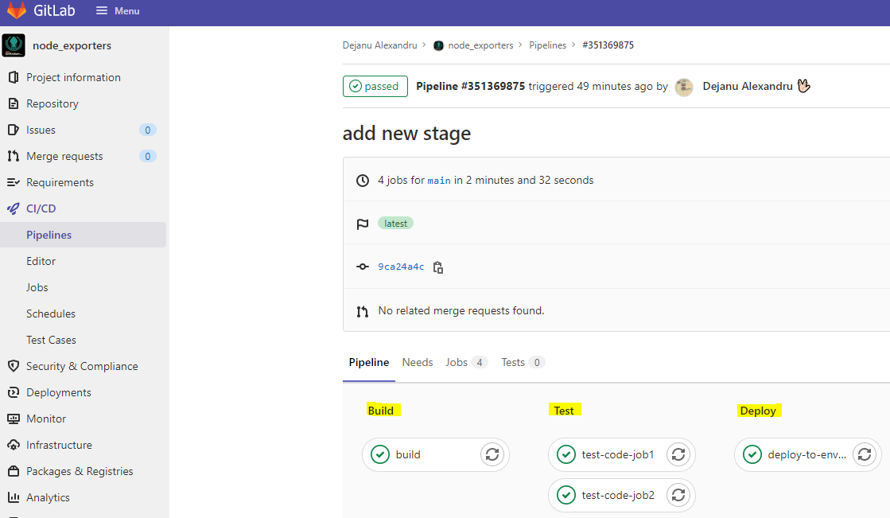Click Dejanu Alexandru user avatar
Viewport: 890px width, 518px height.
pos(684,86)
